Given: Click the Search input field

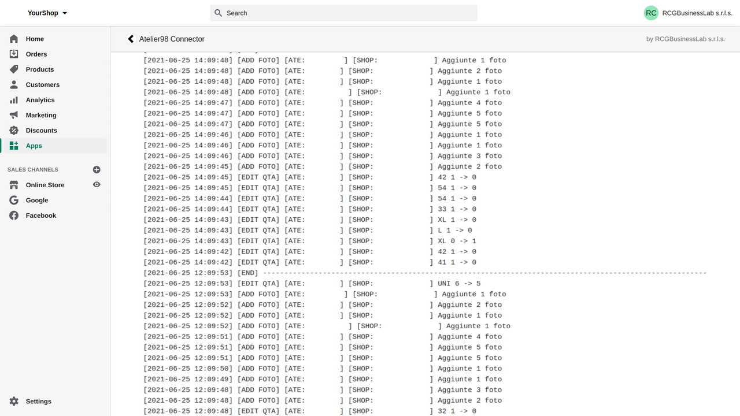Looking at the screenshot, I should (x=343, y=13).
